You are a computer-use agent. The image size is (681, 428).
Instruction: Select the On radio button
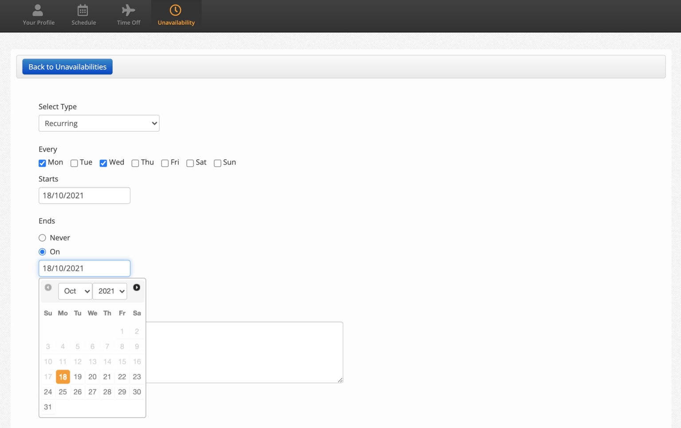tap(42, 252)
